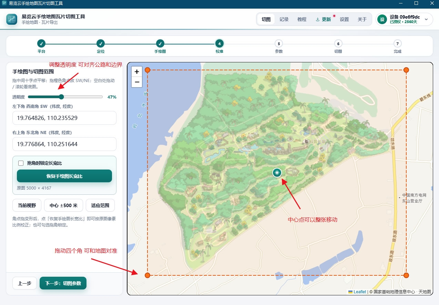Click the 原图 5000 × 4167 text

tap(34, 188)
